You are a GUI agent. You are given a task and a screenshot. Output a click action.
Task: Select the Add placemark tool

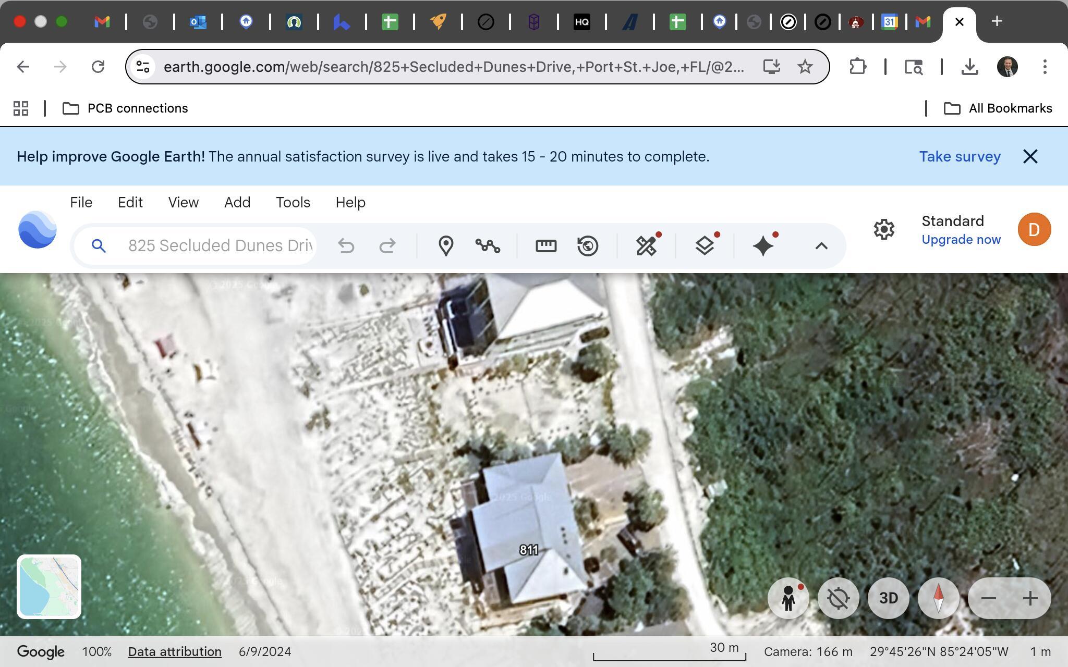tap(446, 245)
